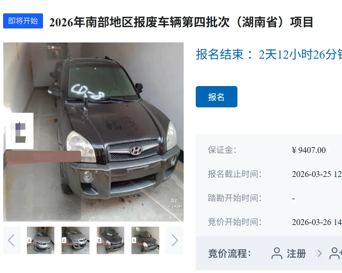The width and height of the screenshot is (342, 273).
Task: Click the 竞价开始时间 date value
Action: (317, 222)
